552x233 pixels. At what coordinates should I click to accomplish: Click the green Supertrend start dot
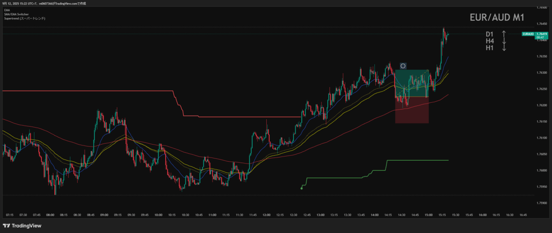[x=301, y=188]
